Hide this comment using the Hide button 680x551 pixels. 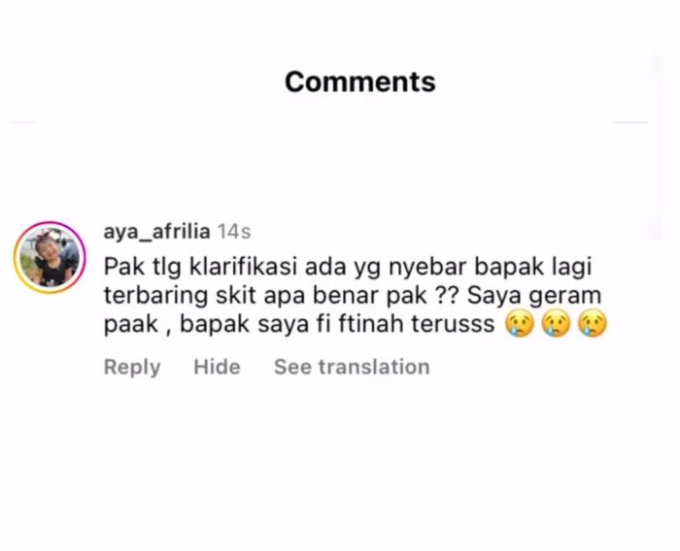[217, 367]
